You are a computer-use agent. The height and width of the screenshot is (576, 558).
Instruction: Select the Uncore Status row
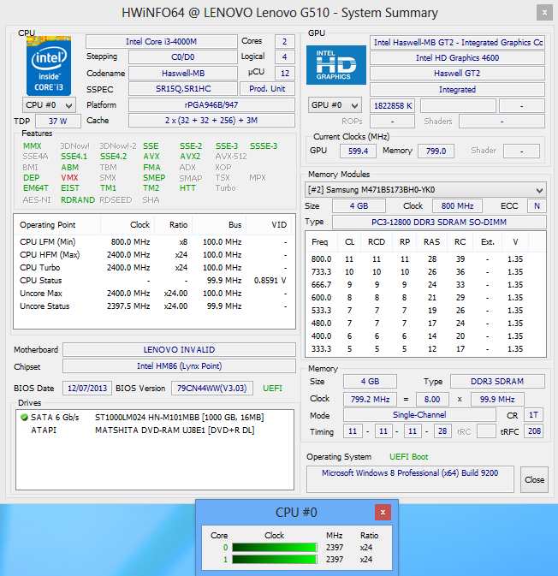click(x=154, y=306)
